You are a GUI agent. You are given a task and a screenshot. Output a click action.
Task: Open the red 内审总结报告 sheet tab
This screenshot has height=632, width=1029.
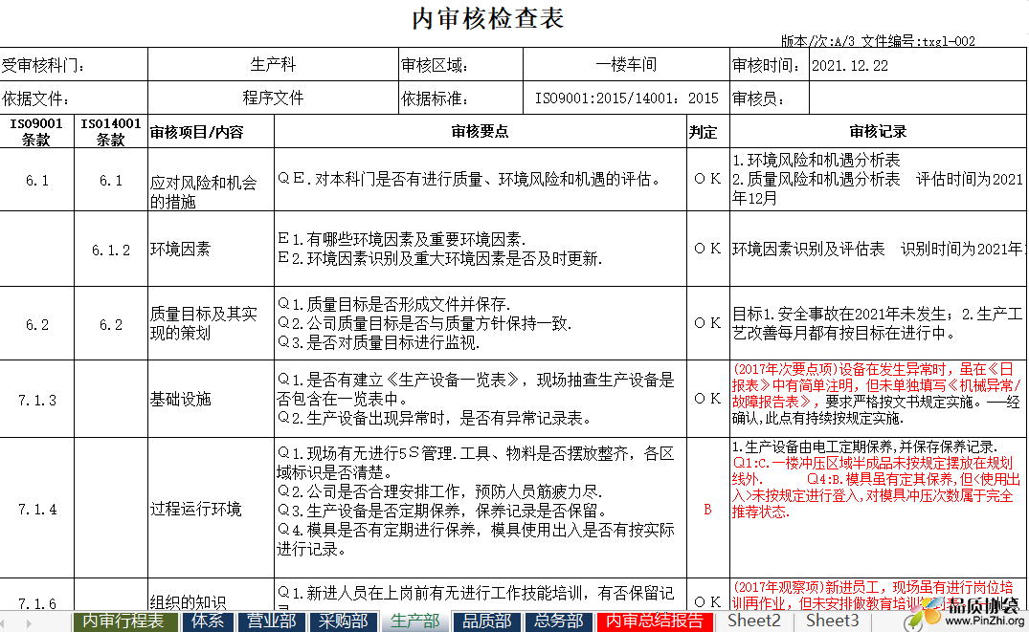(x=655, y=621)
